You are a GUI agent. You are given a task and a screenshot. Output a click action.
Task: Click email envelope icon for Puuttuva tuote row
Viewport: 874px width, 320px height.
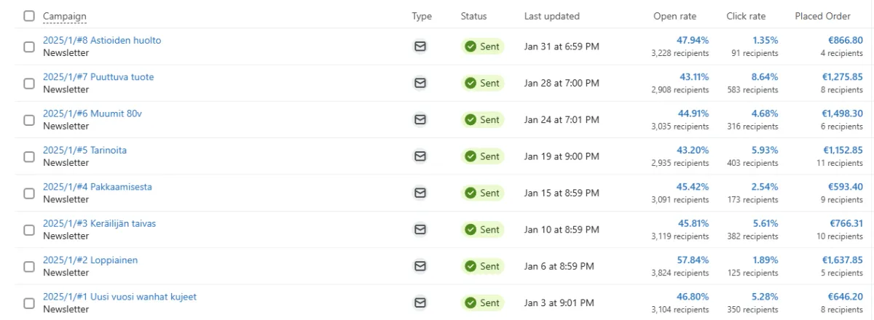coord(420,83)
